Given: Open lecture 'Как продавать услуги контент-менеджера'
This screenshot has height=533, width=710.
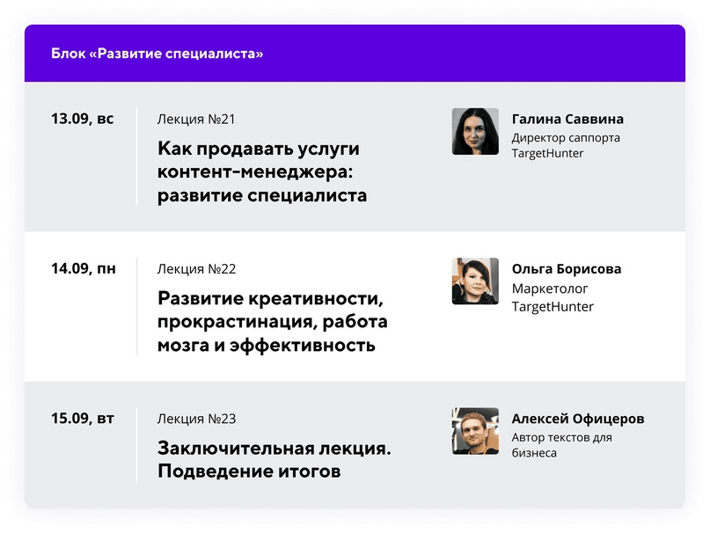Looking at the screenshot, I should coord(262,172).
